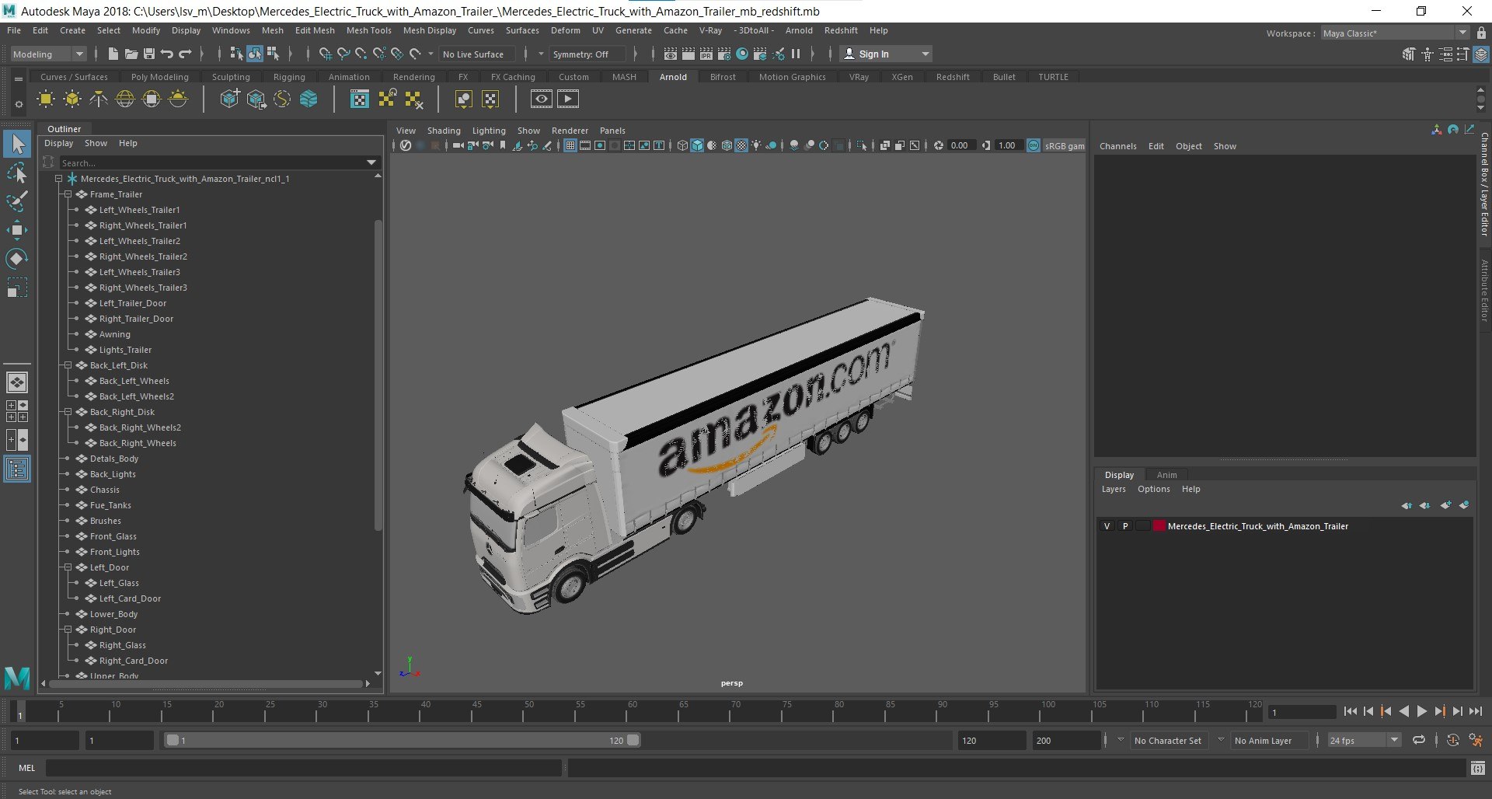Pick the Paint selection tool
The width and height of the screenshot is (1492, 799).
tap(17, 201)
